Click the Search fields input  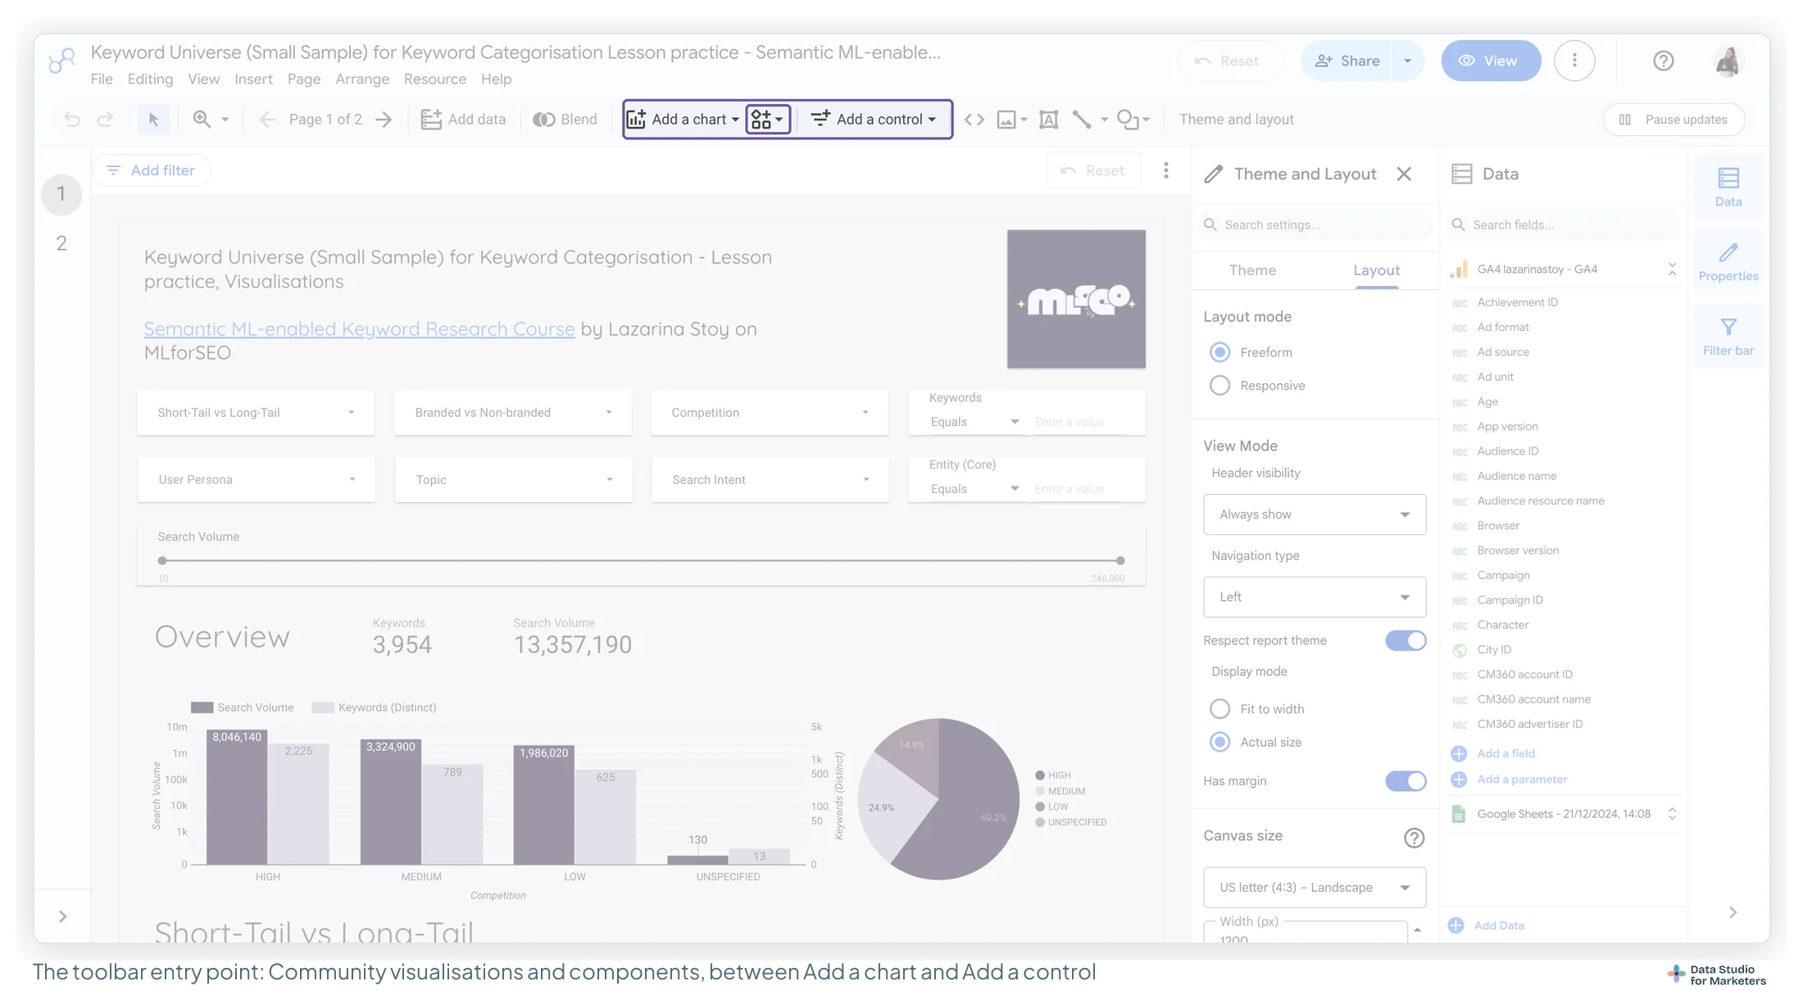[1563, 224]
